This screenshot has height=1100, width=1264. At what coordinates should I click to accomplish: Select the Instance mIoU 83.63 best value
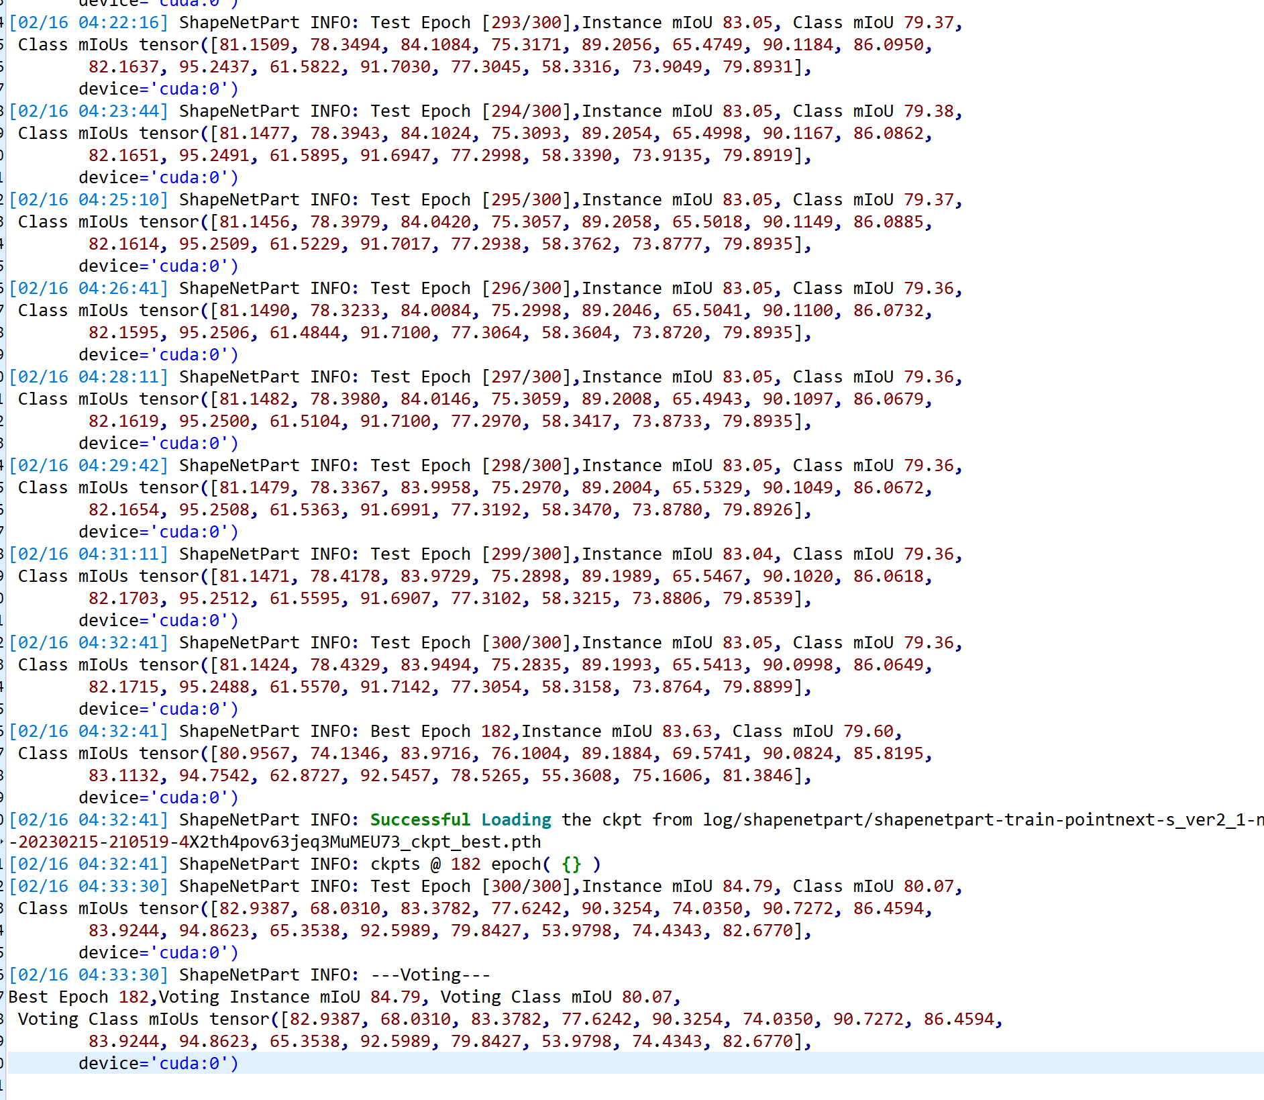(688, 731)
